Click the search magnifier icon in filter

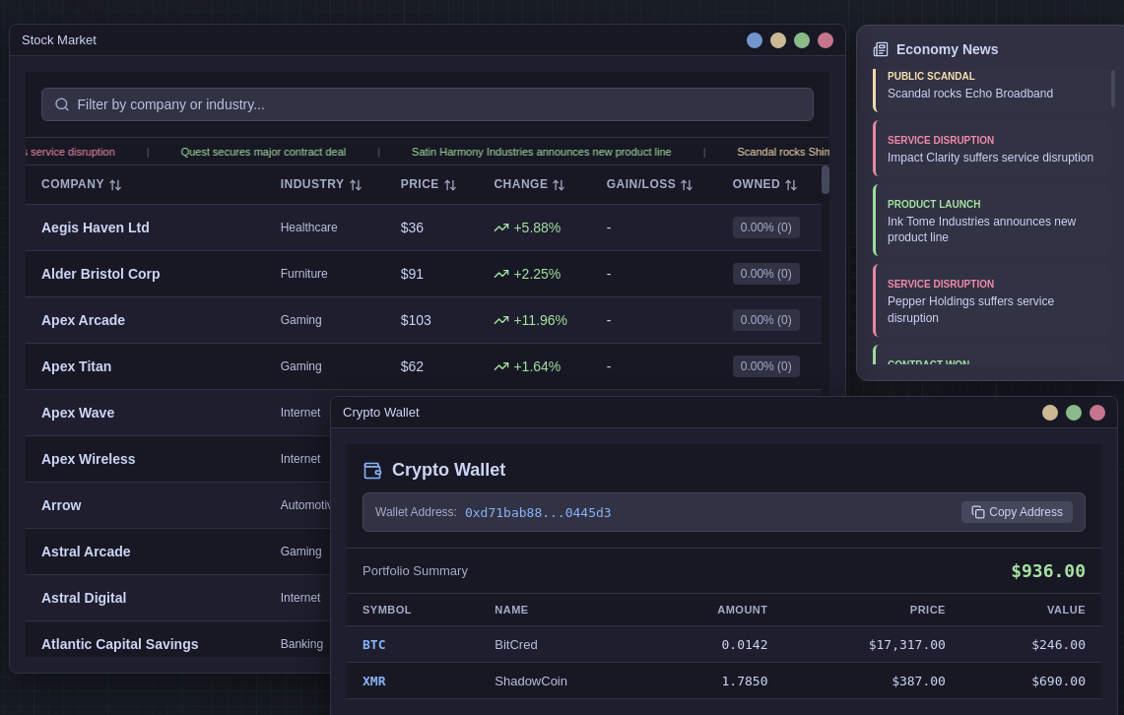point(62,104)
